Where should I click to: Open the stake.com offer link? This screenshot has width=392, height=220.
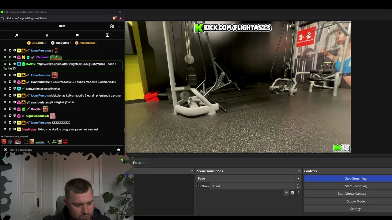point(71,64)
